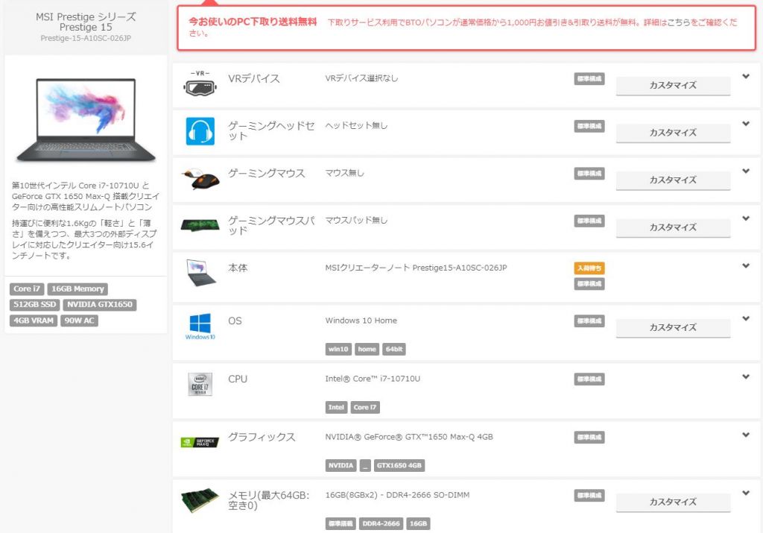763x533 pixels.
Task: Click the Windows 10 logo icon
Action: pos(200,326)
